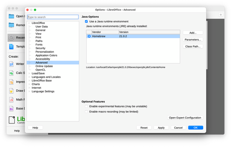Expand the Load/Save tree node
This screenshot has width=231, height=147.
tap(29, 73)
